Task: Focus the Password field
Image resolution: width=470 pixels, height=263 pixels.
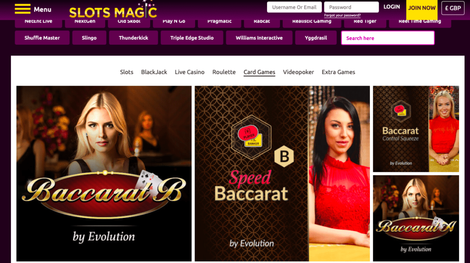Action: 351,7
